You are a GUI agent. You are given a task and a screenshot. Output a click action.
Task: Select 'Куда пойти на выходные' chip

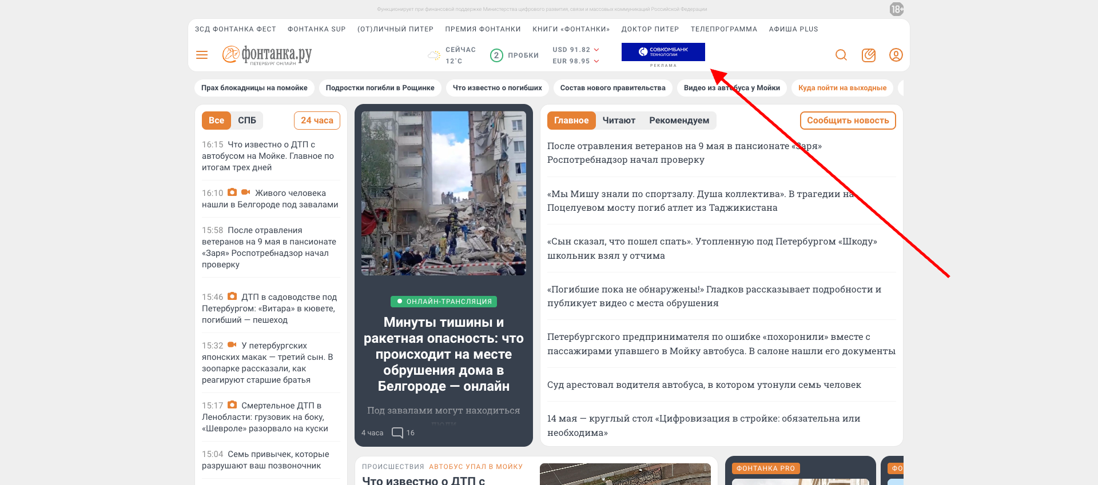pos(842,88)
